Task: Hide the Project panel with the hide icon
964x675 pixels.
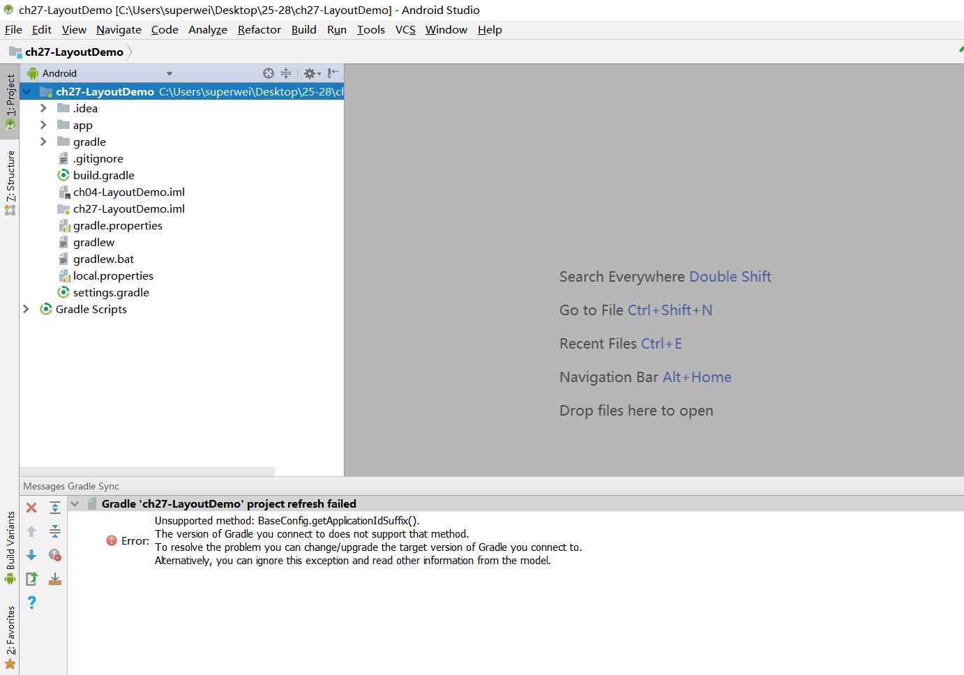Action: click(333, 73)
